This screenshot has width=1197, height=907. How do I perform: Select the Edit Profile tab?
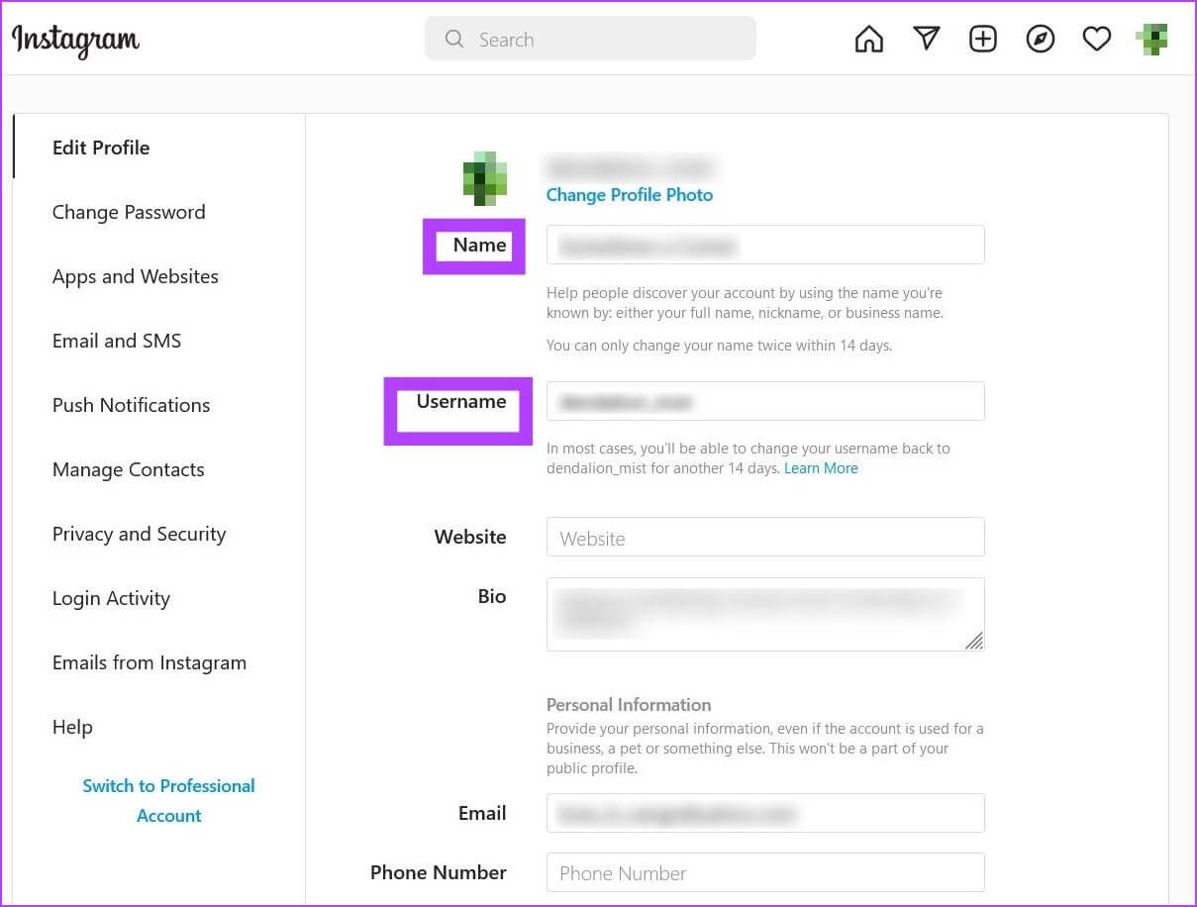tap(101, 148)
